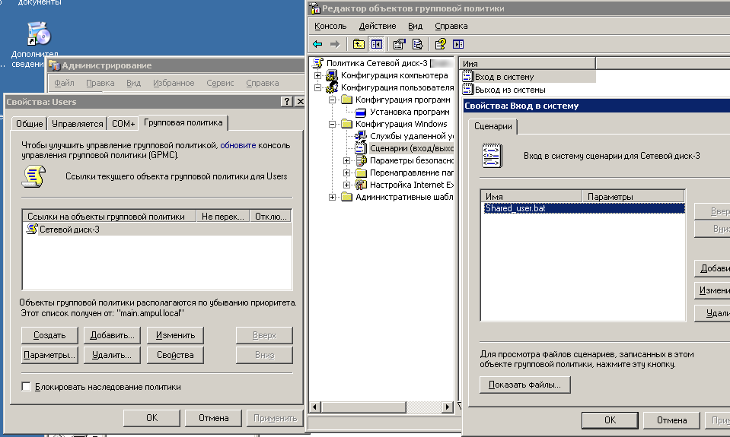Expand 'Административные шаблоны' tree node
The image size is (730, 437).
[333, 198]
